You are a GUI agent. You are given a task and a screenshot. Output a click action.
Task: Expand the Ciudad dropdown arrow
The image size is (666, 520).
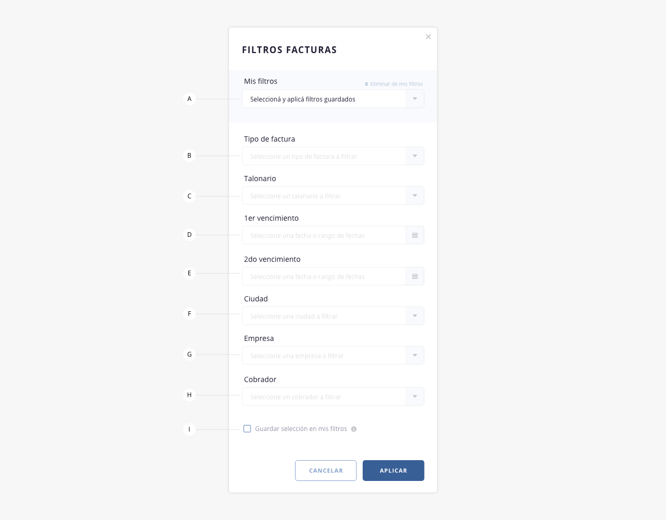[415, 316]
